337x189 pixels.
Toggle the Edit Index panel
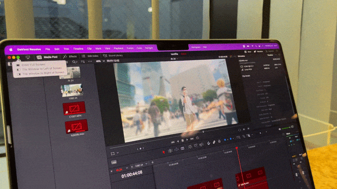click(90, 56)
